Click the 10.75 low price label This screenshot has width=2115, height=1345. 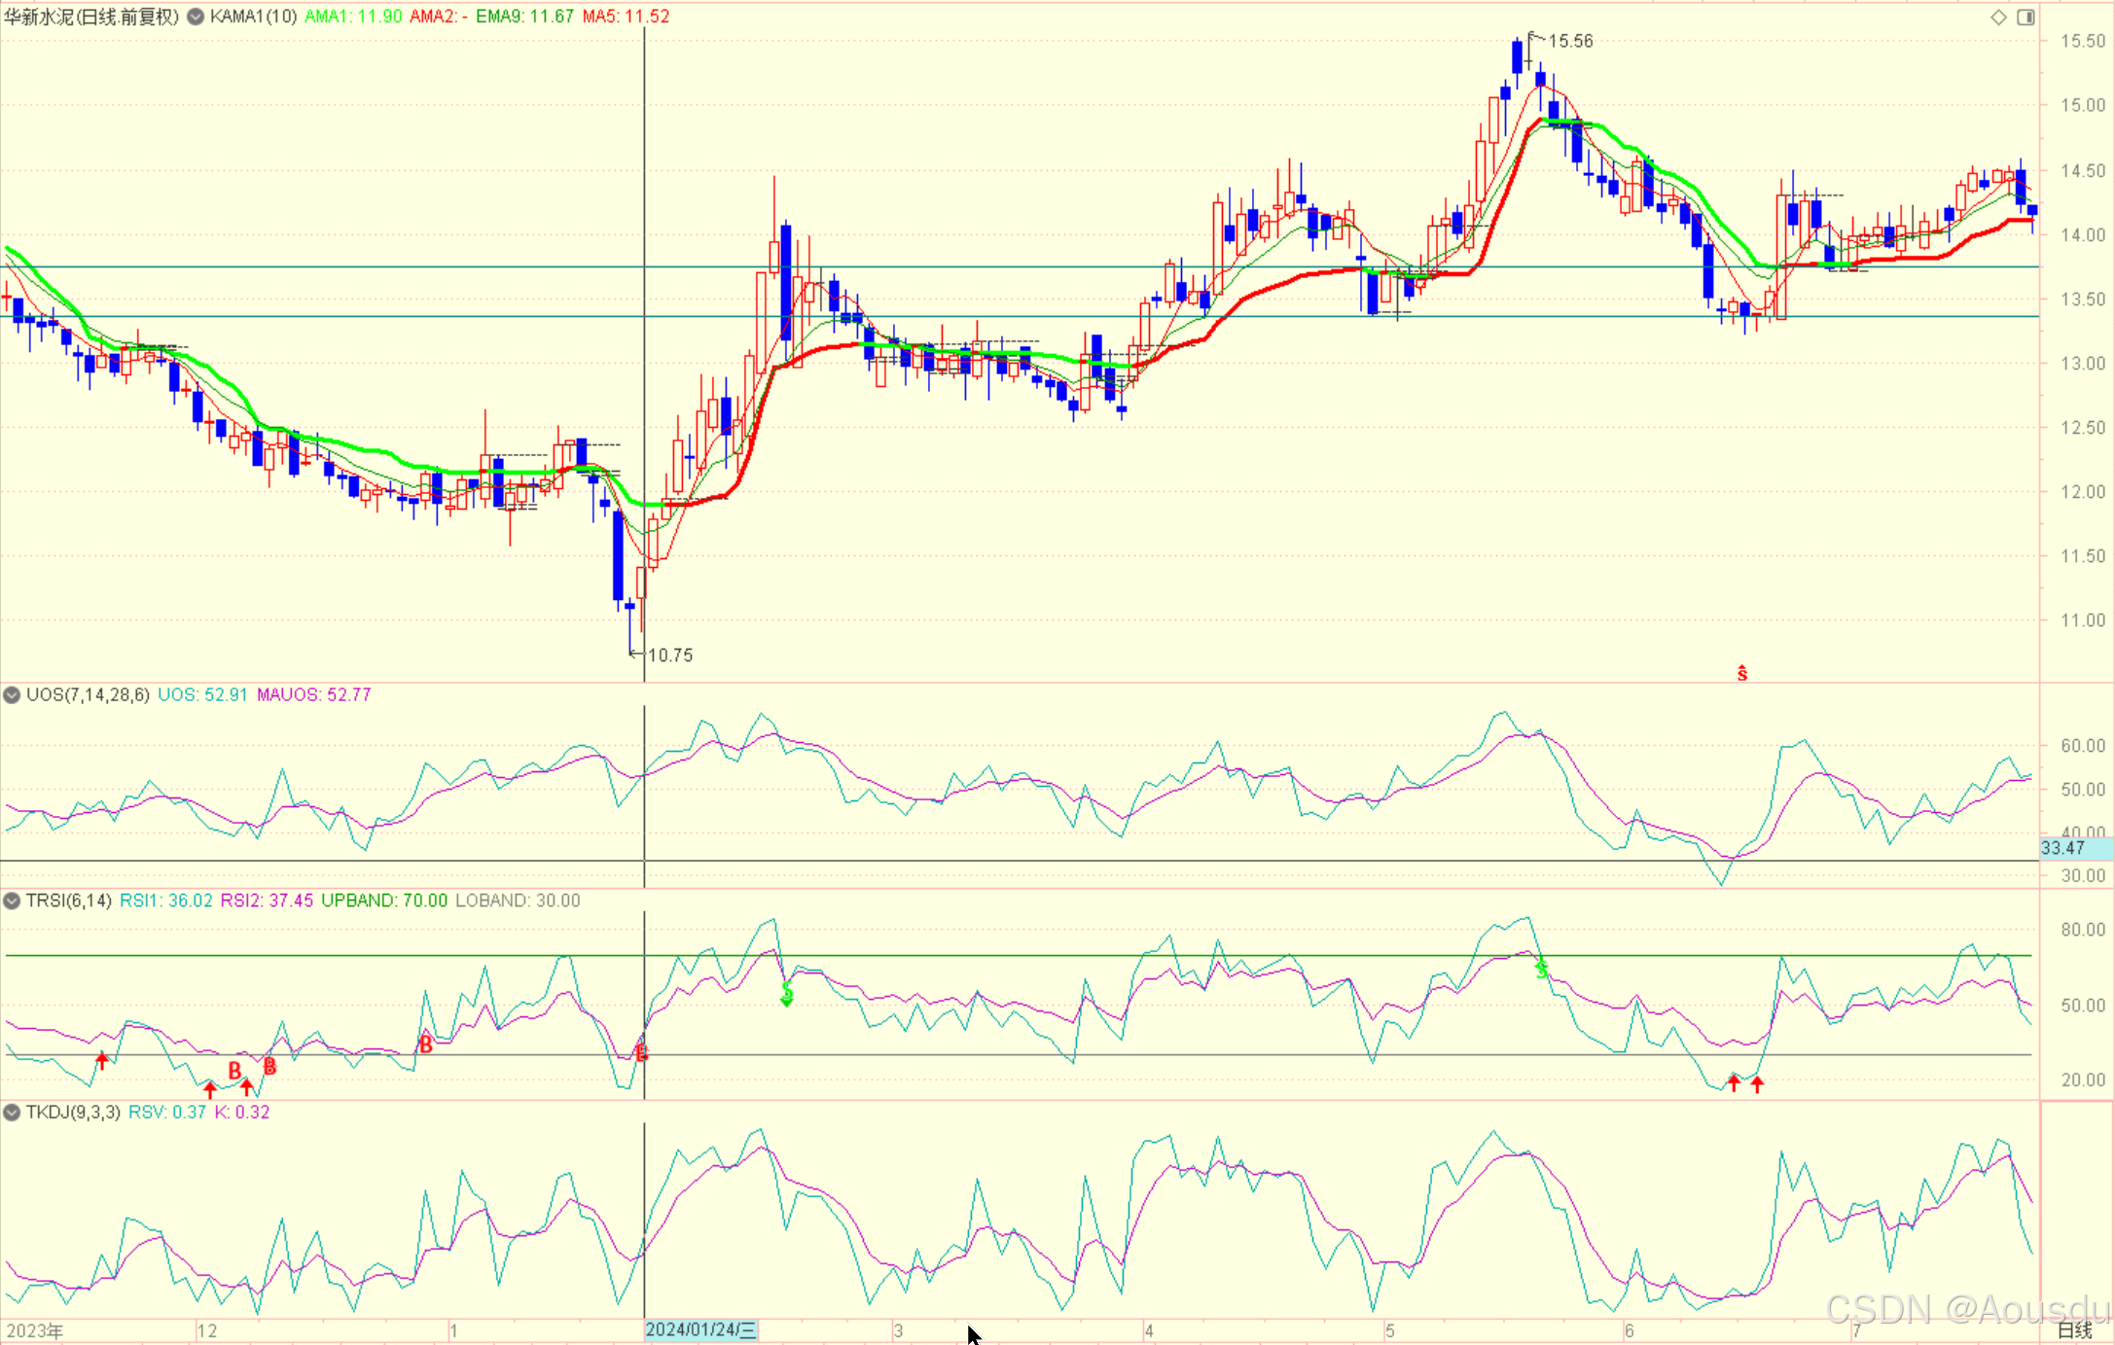point(670,655)
